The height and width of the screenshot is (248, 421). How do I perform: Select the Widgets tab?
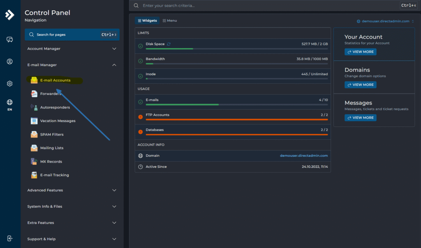coord(147,21)
